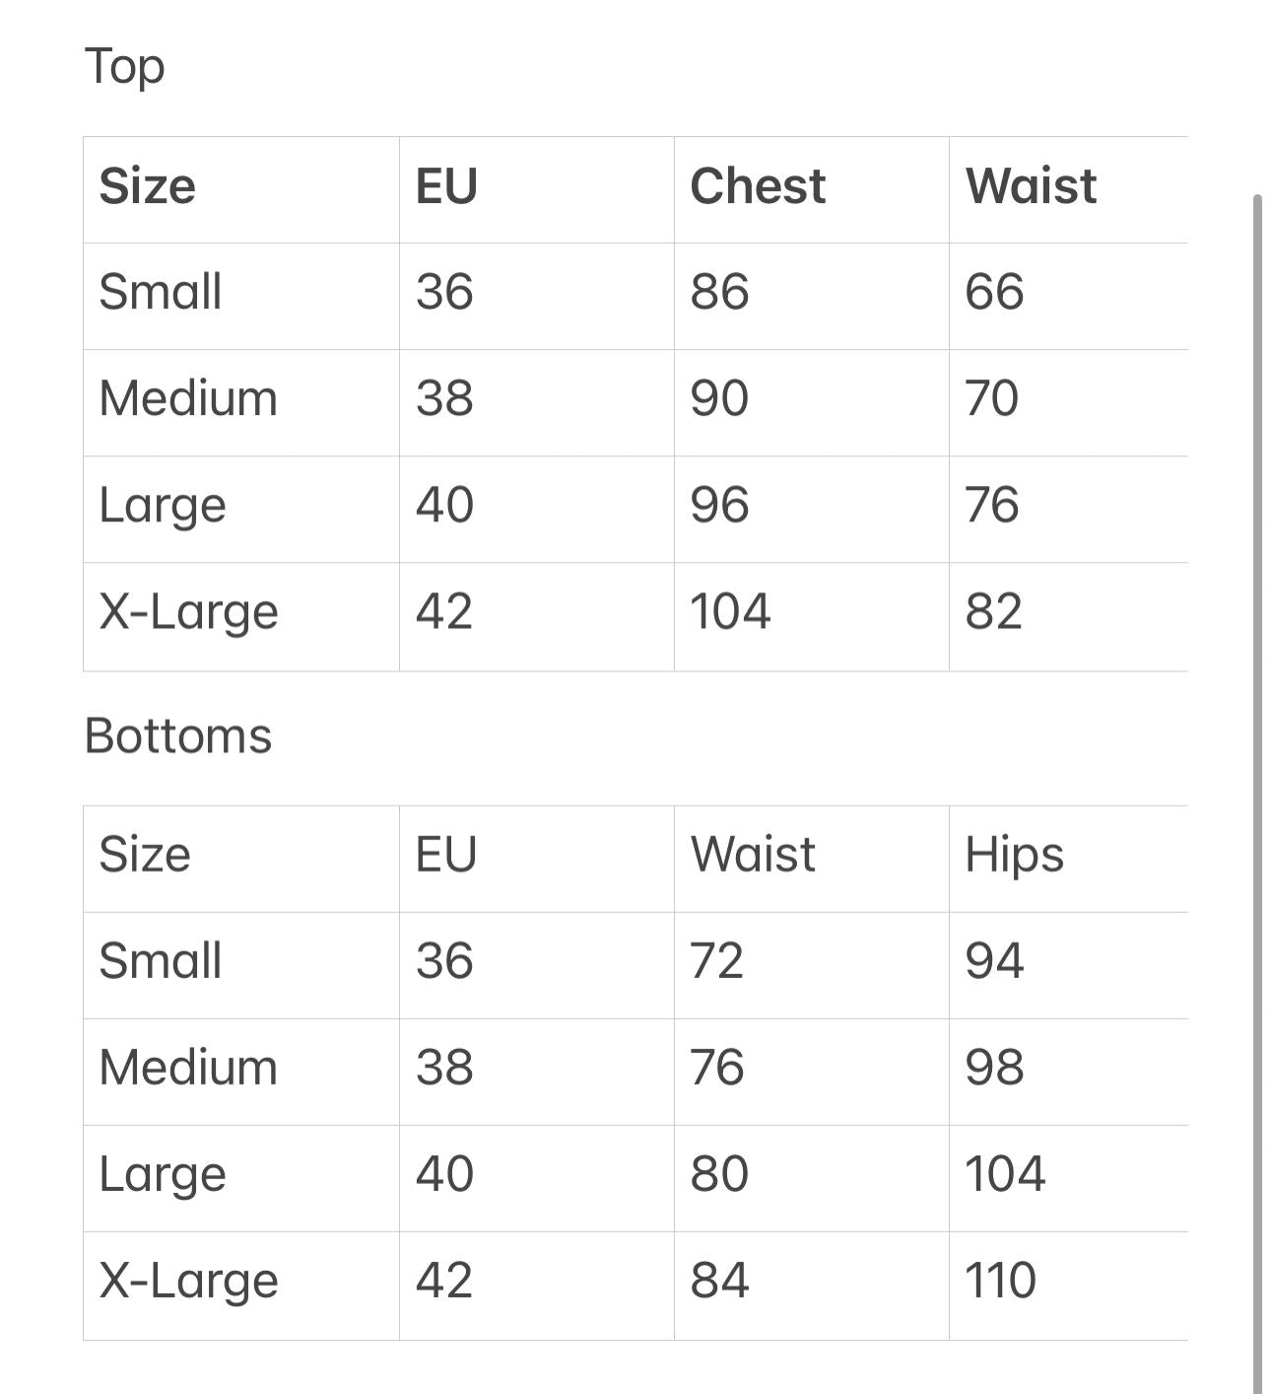The image size is (1271, 1394).
Task: Click the EU header in Bottoms table
Action: [x=446, y=854]
